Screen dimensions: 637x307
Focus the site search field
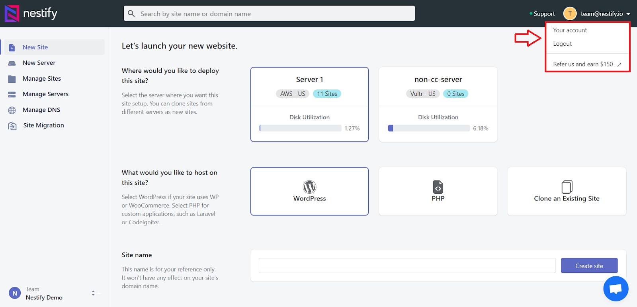tap(269, 14)
